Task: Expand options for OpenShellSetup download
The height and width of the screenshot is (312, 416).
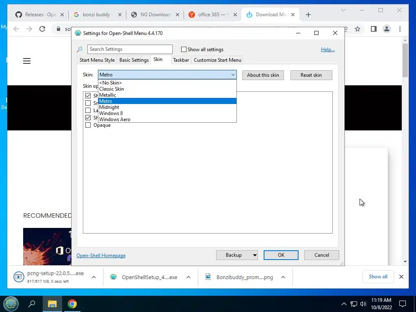Action: click(x=188, y=277)
